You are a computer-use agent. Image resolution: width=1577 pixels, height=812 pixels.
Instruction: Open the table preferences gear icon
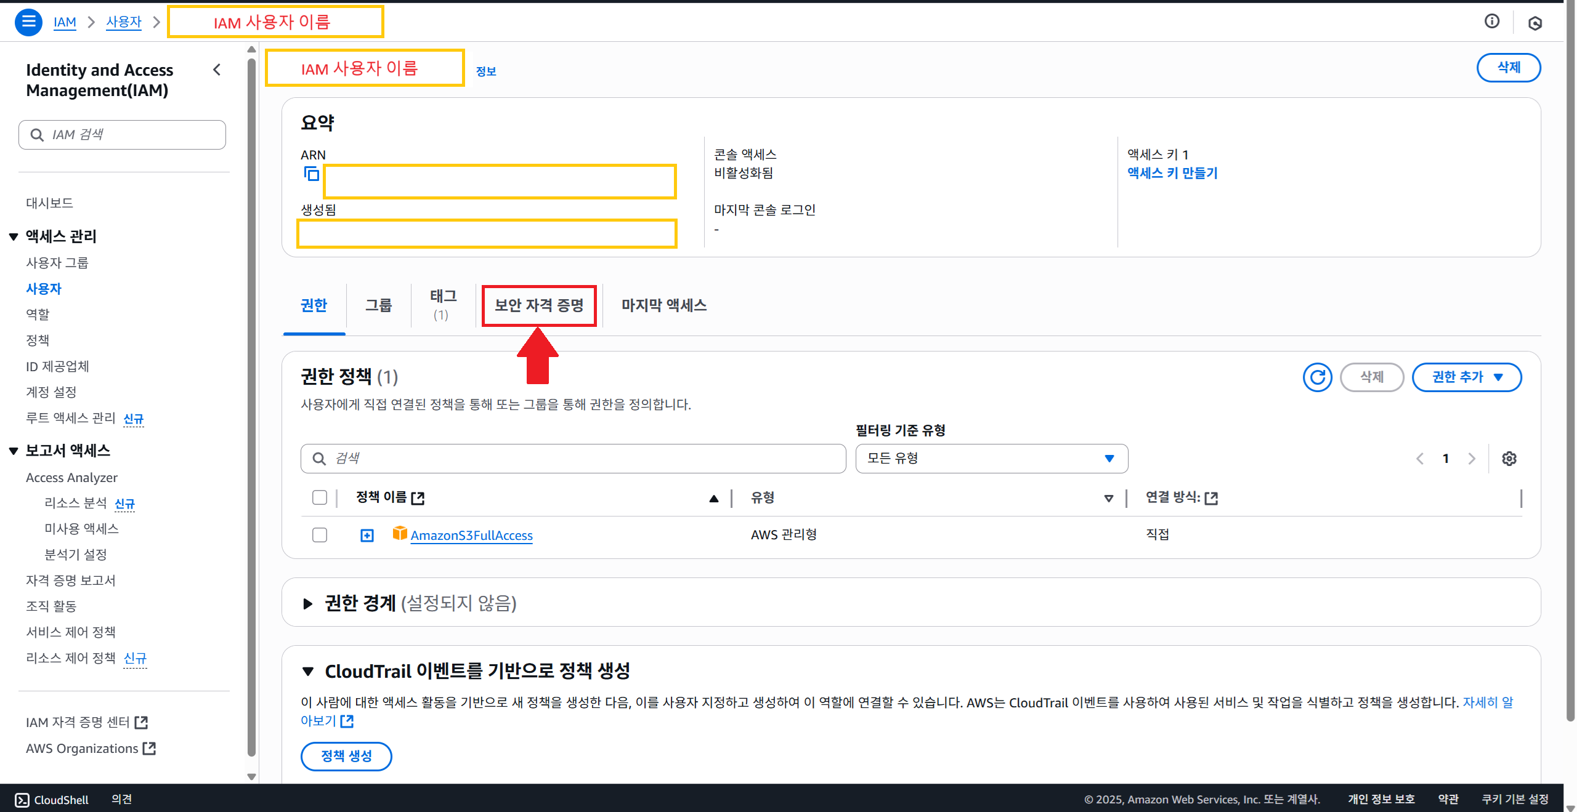coord(1509,459)
